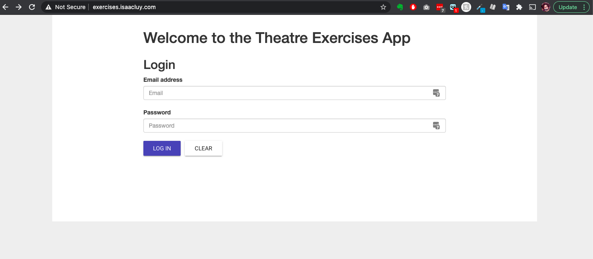Screen dimensions: 593x259
Task: Click the 'Email address' label
Action: coord(163,80)
